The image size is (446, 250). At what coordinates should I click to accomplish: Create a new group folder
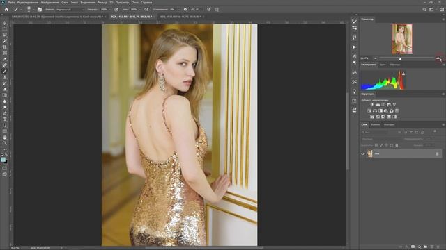(x=426, y=247)
